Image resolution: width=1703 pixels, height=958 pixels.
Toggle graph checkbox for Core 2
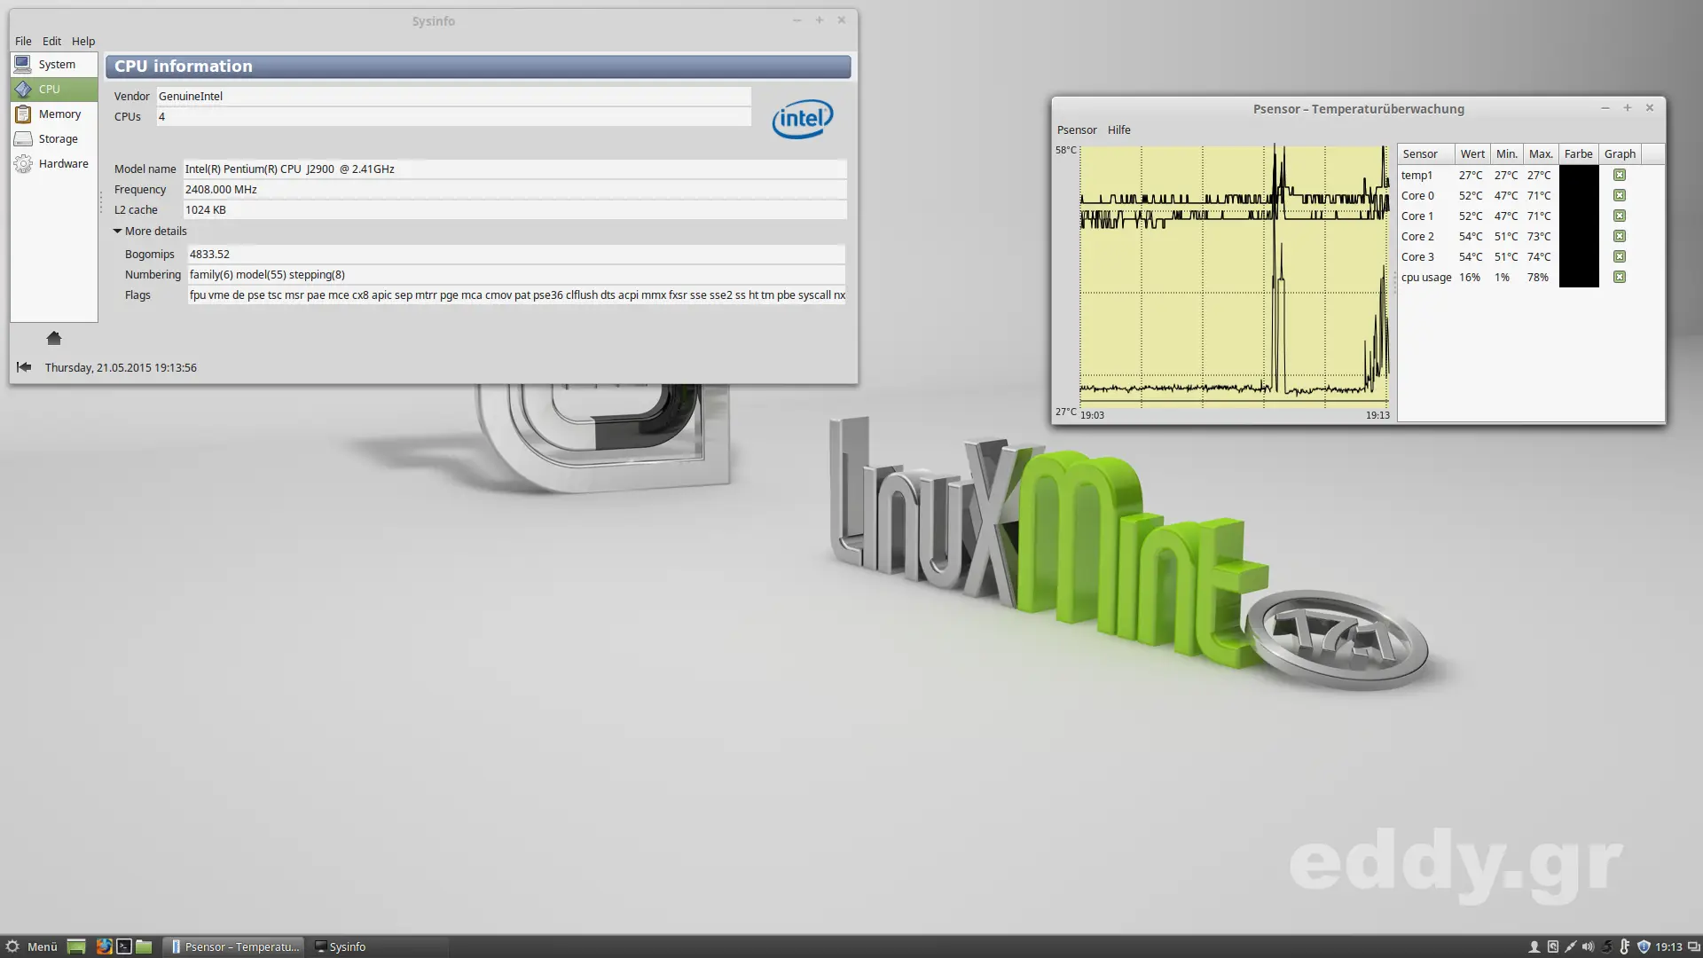click(1620, 237)
